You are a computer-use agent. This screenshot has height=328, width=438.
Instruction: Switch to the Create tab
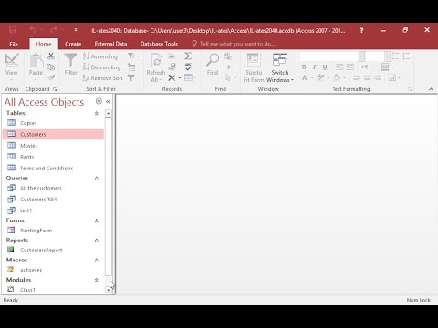(x=73, y=44)
